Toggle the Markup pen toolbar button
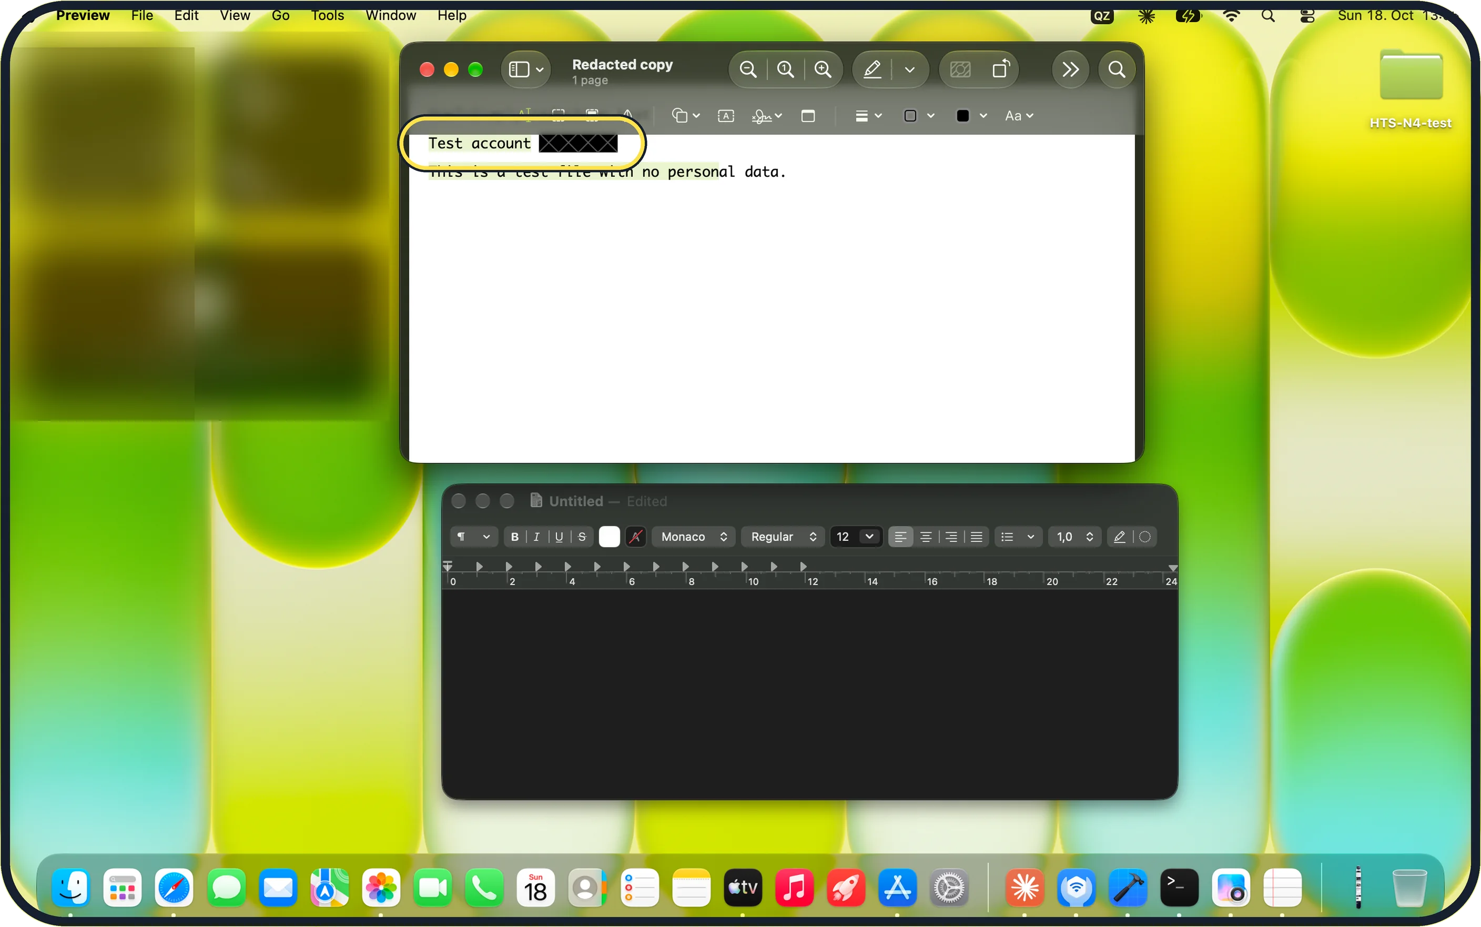The height and width of the screenshot is (927, 1481). click(x=872, y=69)
